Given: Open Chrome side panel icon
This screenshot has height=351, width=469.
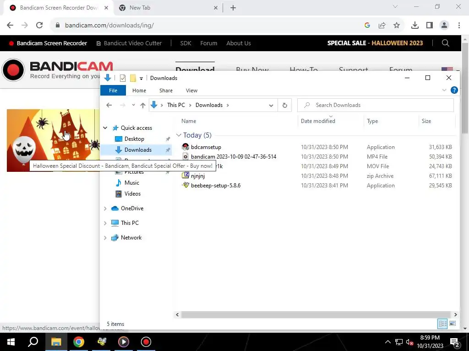Looking at the screenshot, I should tap(430, 26).
